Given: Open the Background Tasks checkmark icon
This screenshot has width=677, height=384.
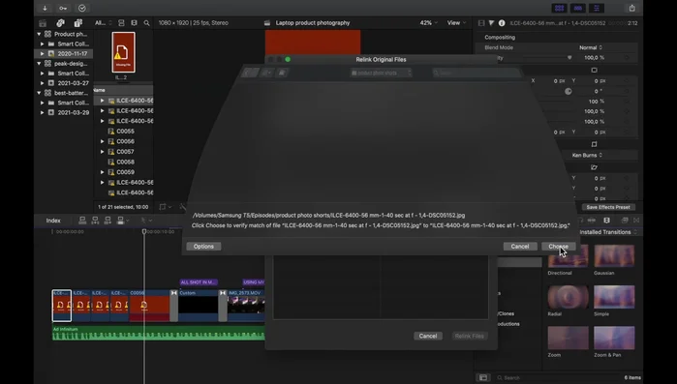Looking at the screenshot, I should [82, 8].
